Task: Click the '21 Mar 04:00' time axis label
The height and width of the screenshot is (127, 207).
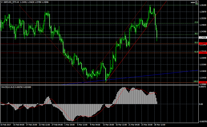Action: coord(134,125)
